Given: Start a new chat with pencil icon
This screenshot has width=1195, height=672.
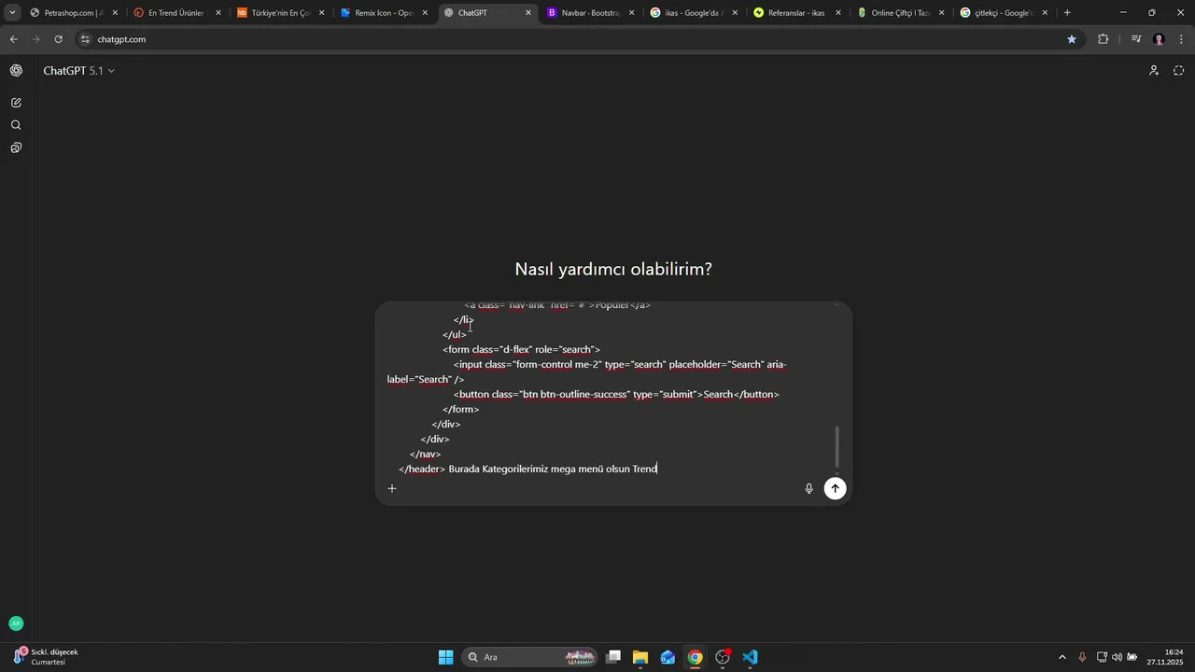Looking at the screenshot, I should [x=16, y=103].
